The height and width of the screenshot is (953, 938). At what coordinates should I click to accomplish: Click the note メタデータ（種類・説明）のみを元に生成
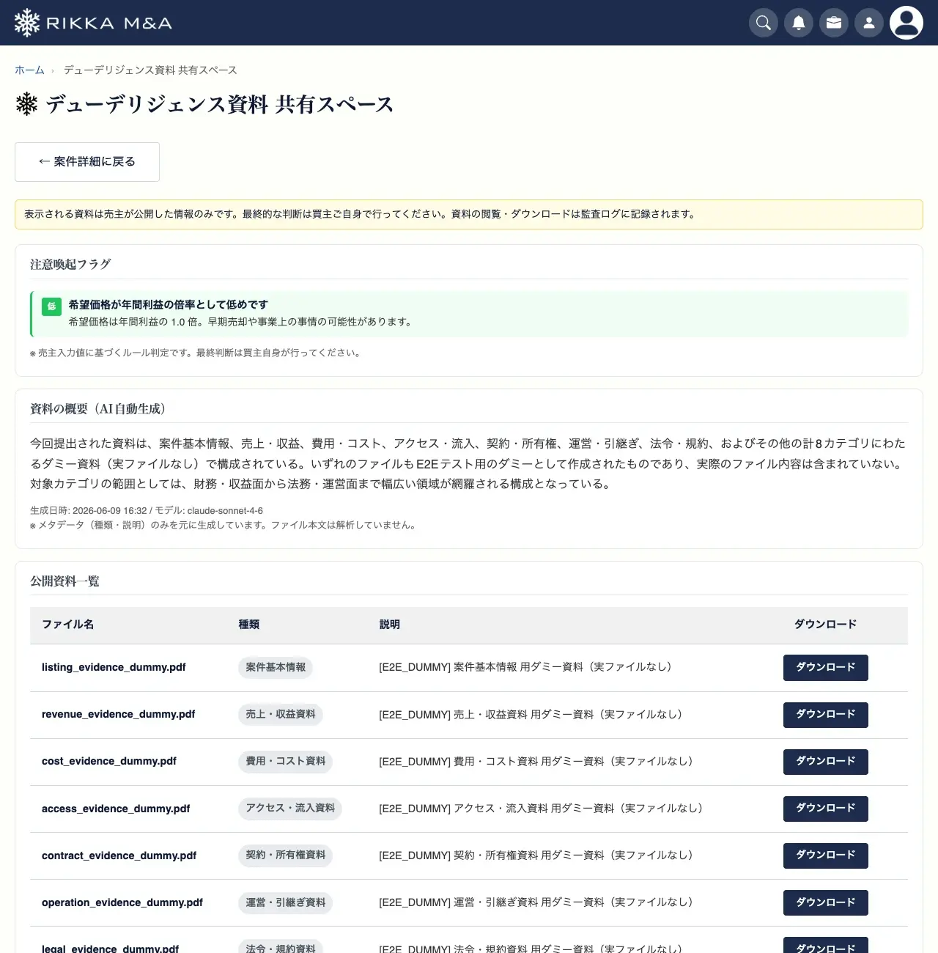224,526
